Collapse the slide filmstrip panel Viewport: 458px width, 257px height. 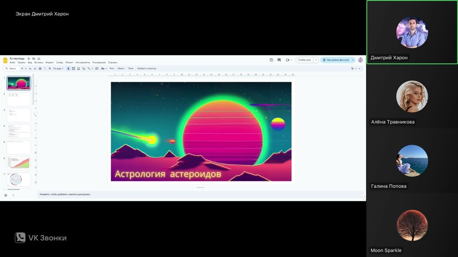[13, 195]
